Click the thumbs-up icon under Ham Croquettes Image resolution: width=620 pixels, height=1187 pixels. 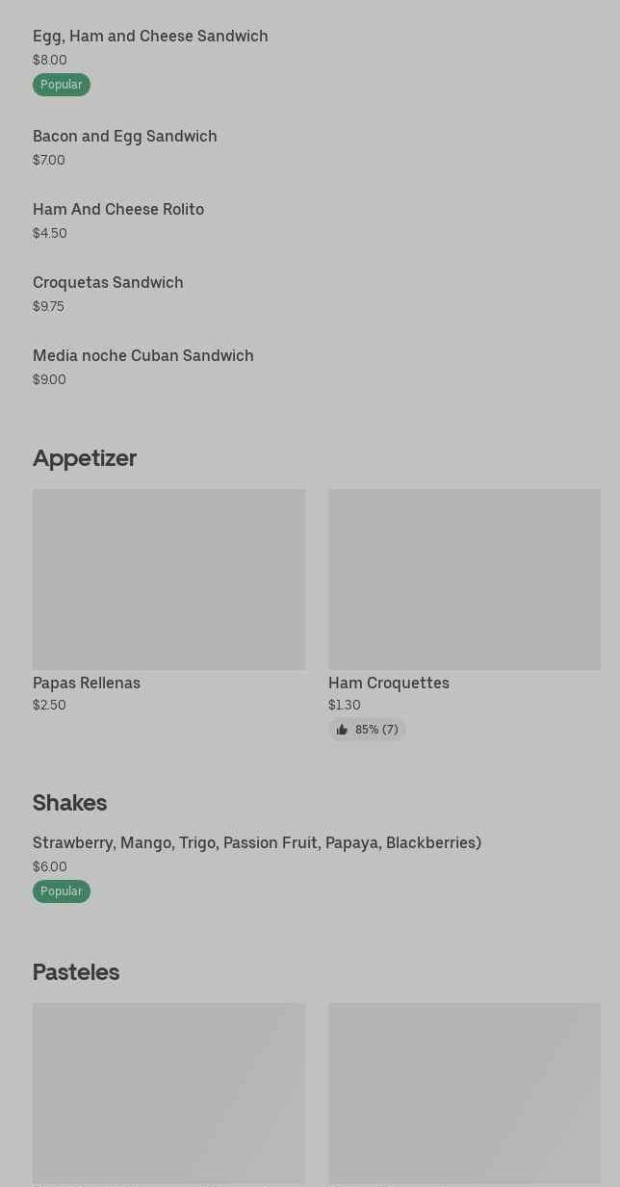point(342,730)
